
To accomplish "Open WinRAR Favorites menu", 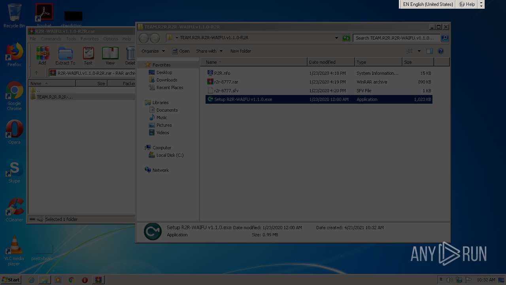I will click(90, 39).
